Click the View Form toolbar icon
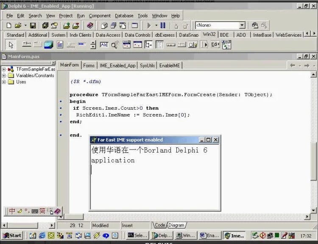The width and height of the screenshot is (318, 244). [x=114, y=25]
